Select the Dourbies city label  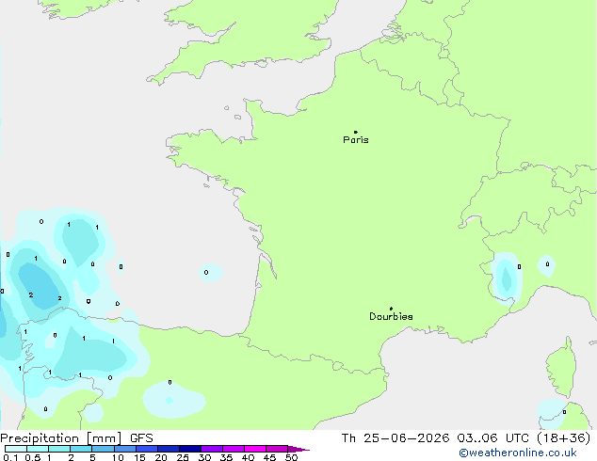[391, 316]
